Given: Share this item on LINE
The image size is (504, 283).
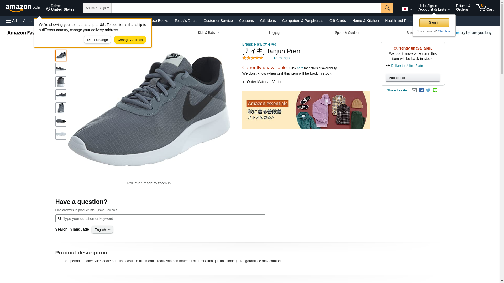Looking at the screenshot, I should point(435,90).
